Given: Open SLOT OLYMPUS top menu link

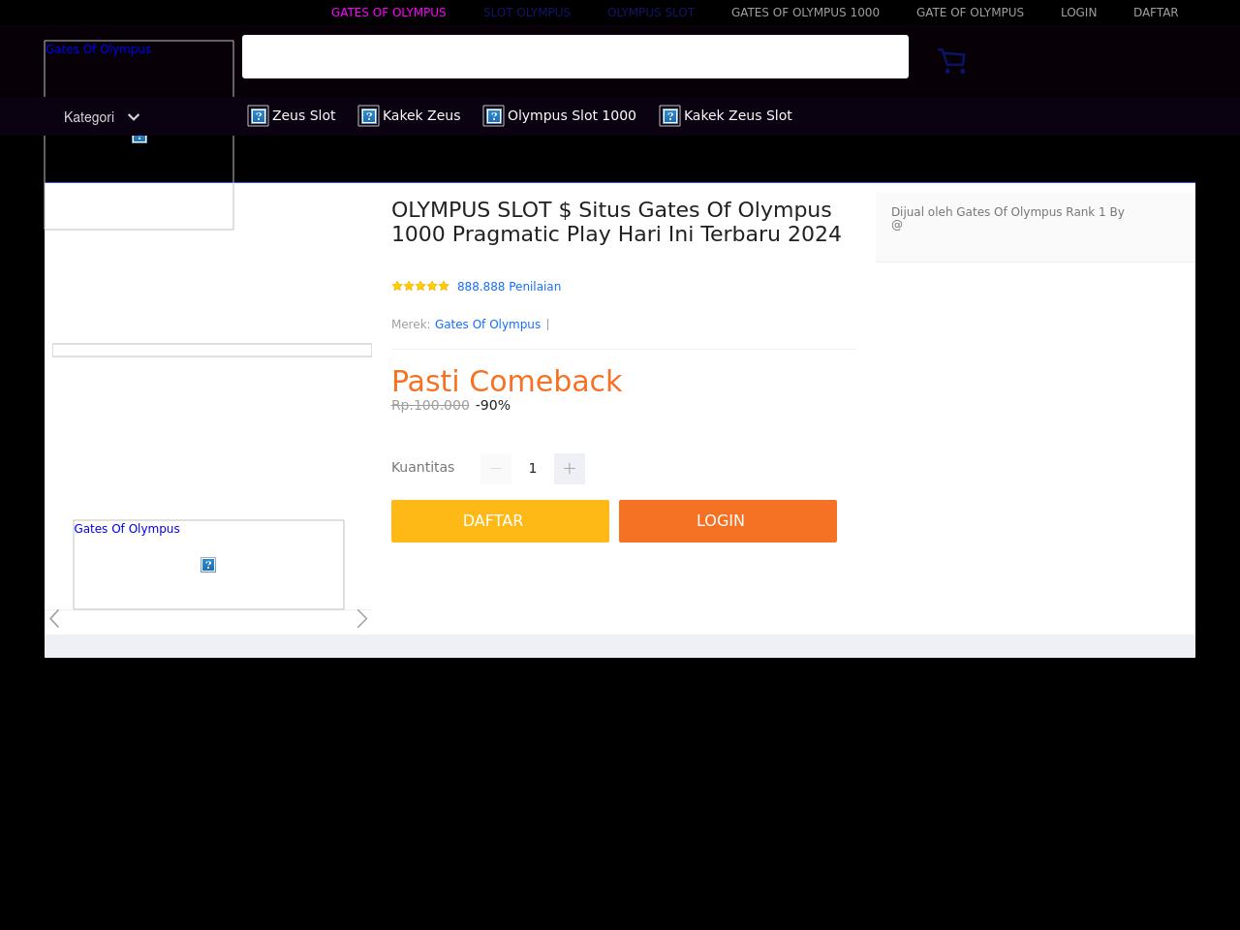Looking at the screenshot, I should point(527,13).
